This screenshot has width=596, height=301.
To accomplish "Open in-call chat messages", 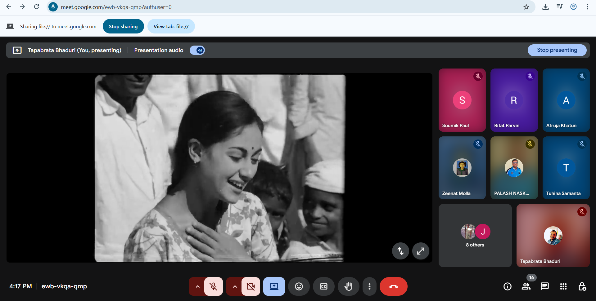I will [x=545, y=286].
